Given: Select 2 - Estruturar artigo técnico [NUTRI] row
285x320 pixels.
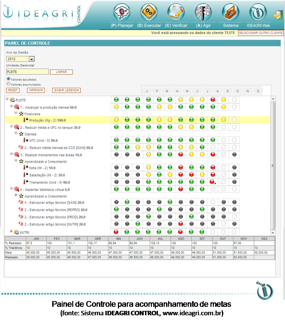Looking at the screenshot, I should (55, 224).
